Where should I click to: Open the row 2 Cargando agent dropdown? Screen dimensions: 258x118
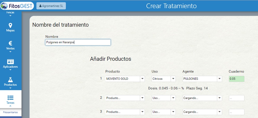click(x=202, y=98)
